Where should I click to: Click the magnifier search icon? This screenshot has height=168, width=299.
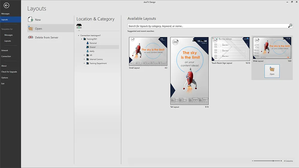(x=290, y=26)
